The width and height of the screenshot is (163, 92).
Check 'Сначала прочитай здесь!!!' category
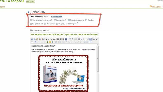31,20
